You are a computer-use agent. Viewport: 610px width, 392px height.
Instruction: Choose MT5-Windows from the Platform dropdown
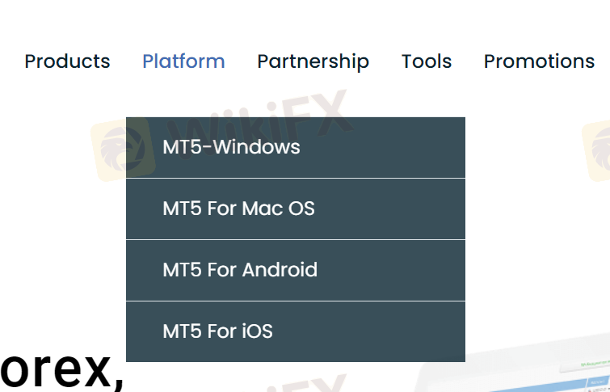pyautogui.click(x=231, y=147)
